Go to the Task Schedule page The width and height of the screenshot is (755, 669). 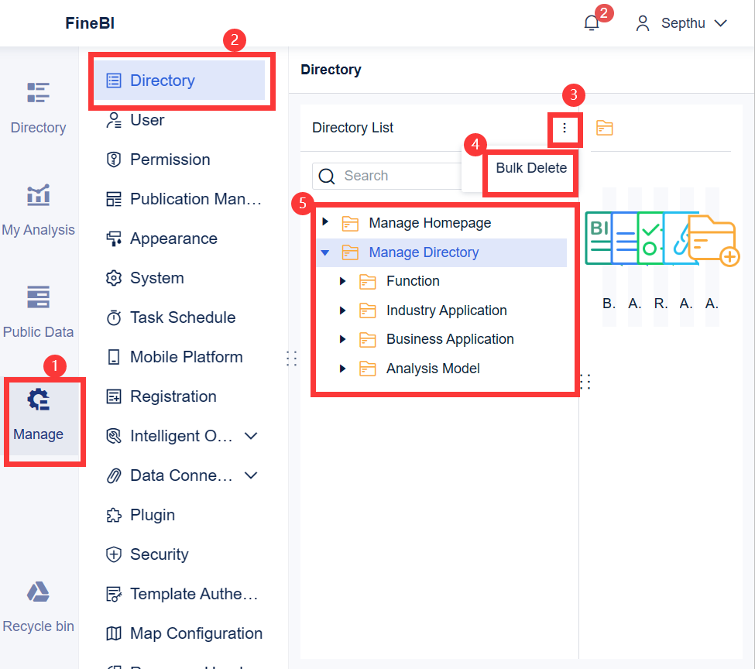(182, 317)
